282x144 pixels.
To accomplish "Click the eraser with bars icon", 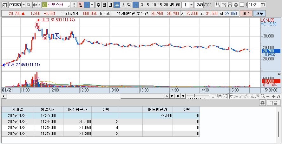I will point(252,96).
